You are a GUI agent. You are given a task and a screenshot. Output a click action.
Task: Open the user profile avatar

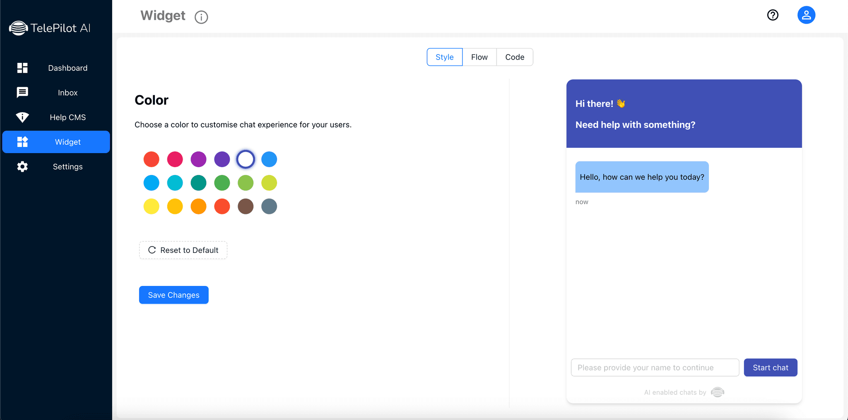click(806, 15)
